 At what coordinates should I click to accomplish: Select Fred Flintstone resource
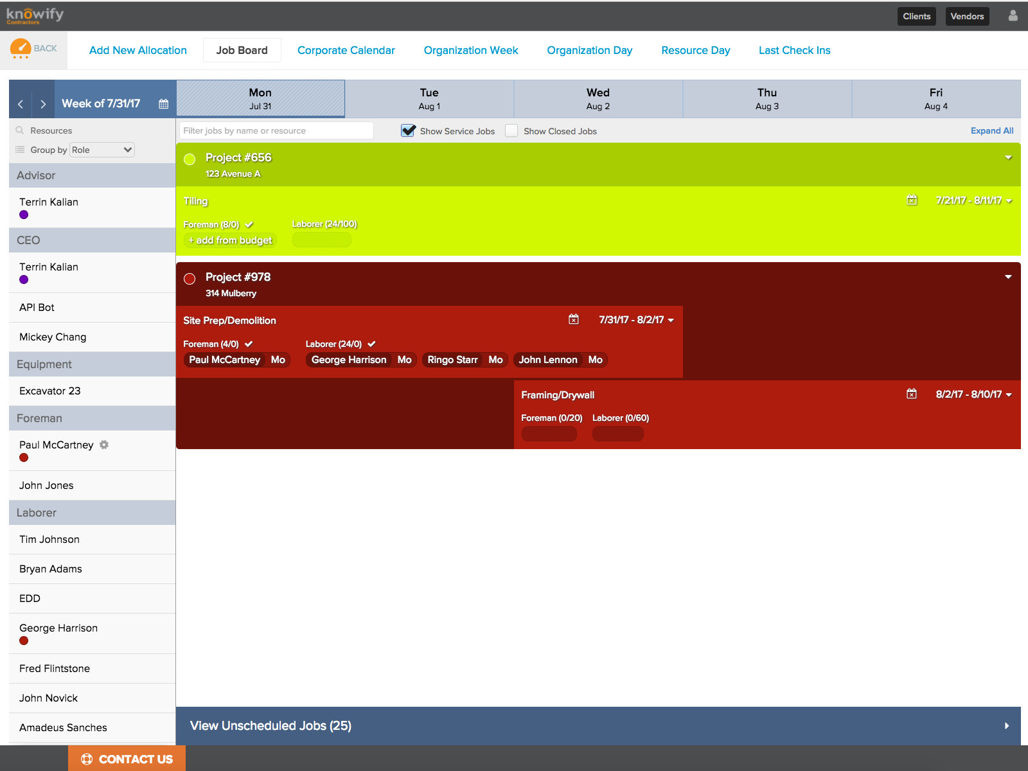pos(92,668)
